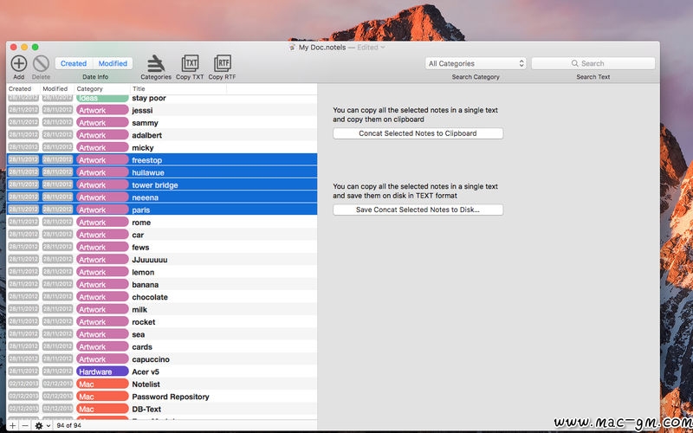The width and height of the screenshot is (693, 433).
Task: Click the Artwork tag on rome row
Action: click(x=102, y=223)
